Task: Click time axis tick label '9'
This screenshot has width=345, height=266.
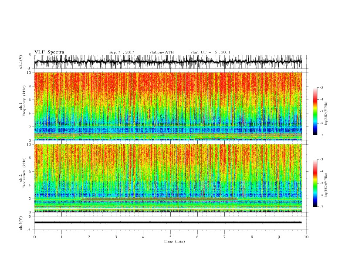Action: tap(279, 237)
